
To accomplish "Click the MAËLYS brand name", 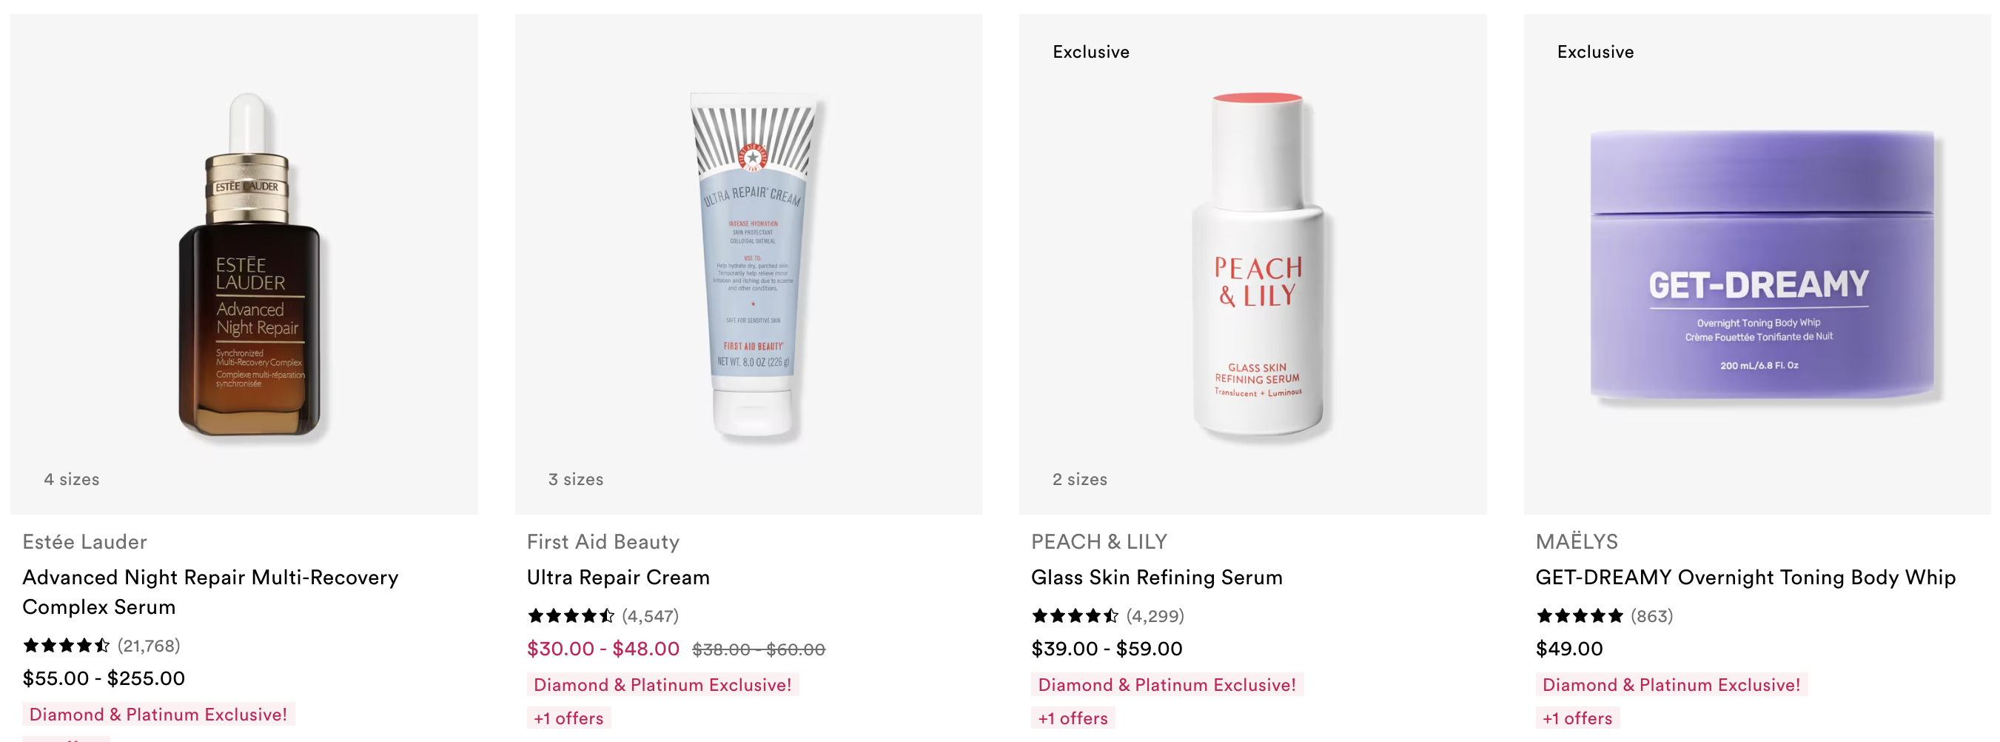I will [x=1577, y=541].
